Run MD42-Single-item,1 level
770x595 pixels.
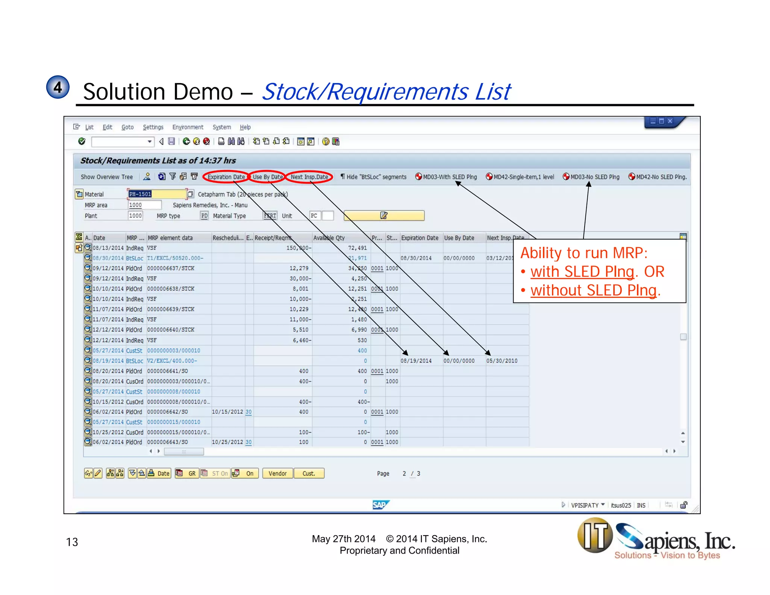point(520,177)
